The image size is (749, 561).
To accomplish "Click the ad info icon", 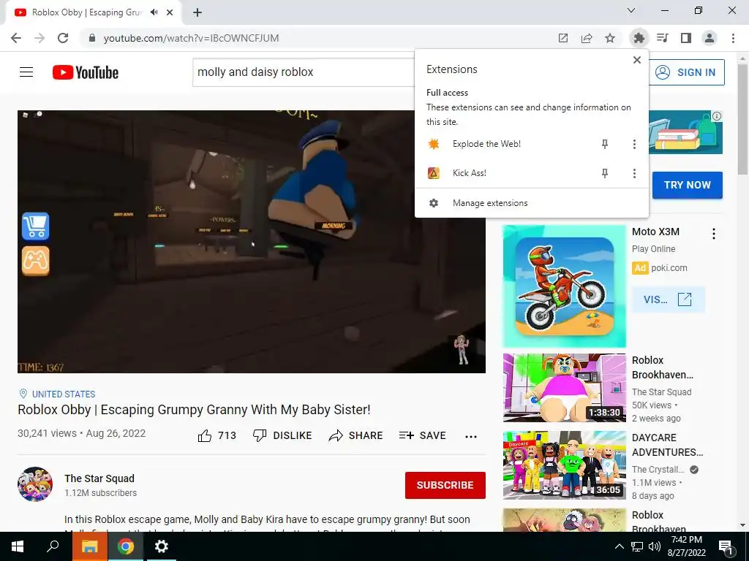I will 717,116.
